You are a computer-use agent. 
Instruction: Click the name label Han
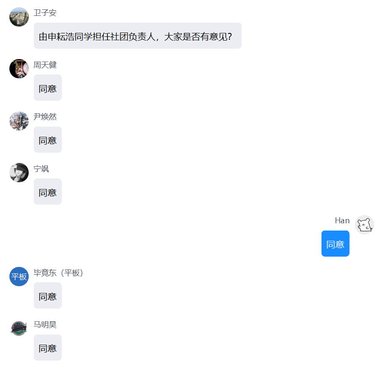[342, 221]
